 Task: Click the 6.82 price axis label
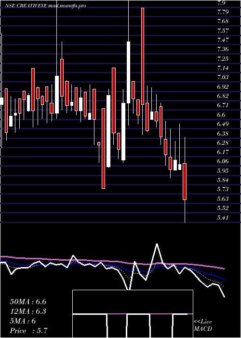point(223,96)
